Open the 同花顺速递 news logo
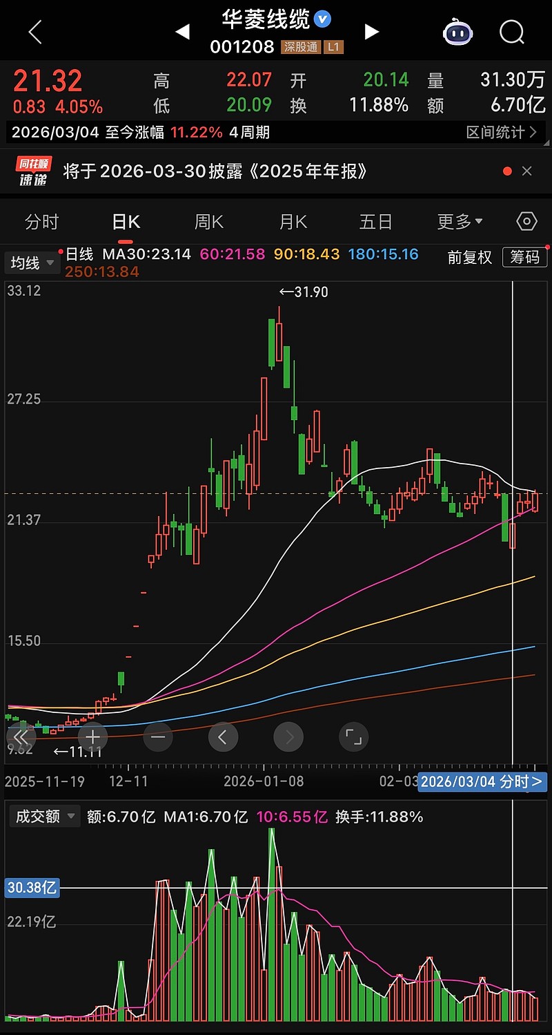 (x=34, y=172)
